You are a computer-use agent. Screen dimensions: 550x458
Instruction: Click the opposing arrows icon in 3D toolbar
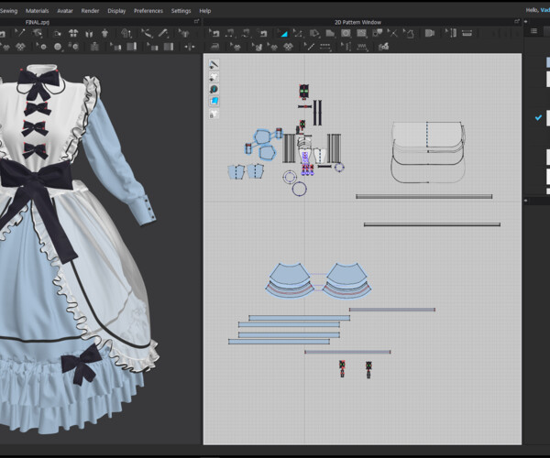click(190, 47)
